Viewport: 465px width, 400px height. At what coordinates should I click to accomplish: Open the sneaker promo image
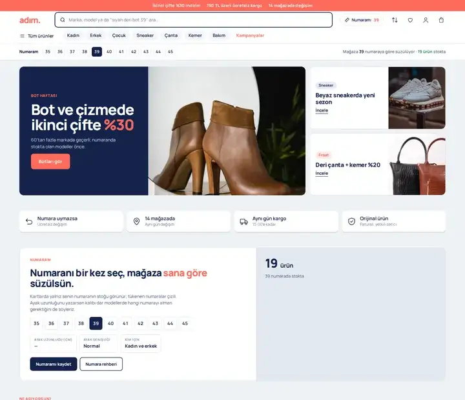pyautogui.click(x=417, y=98)
